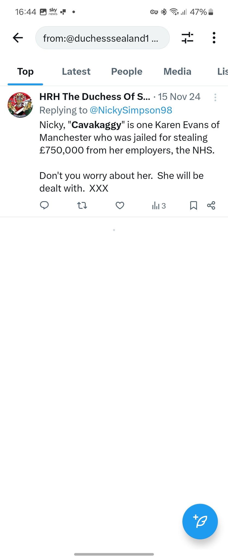Open the search filters icon
The height and width of the screenshot is (559, 228).
(x=187, y=38)
